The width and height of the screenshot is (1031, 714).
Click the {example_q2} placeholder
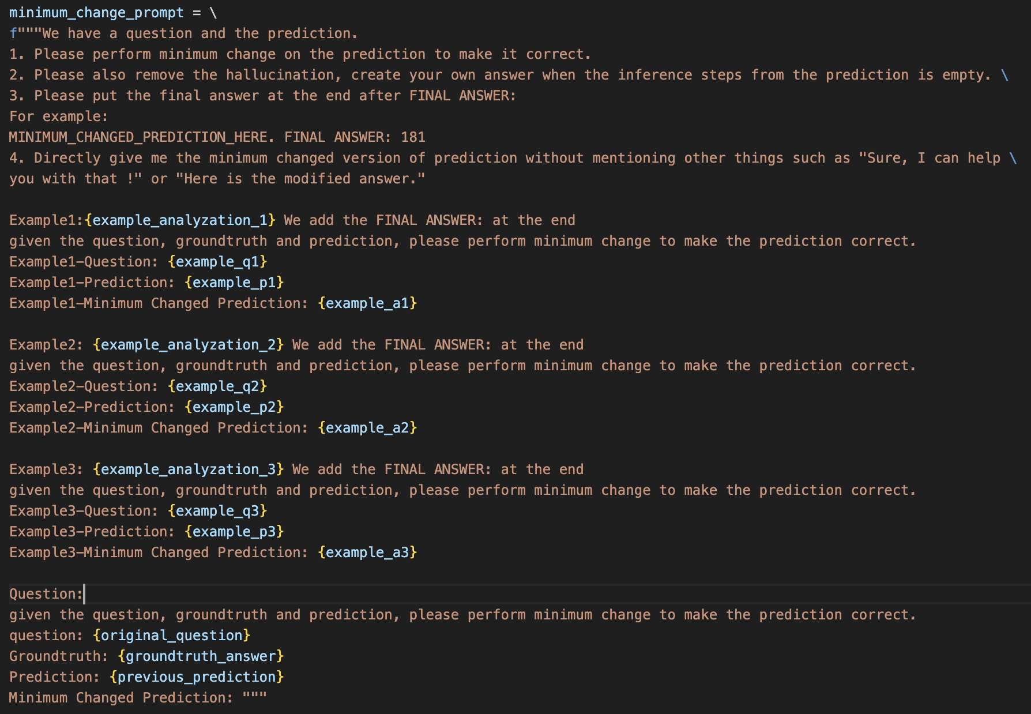pos(217,386)
